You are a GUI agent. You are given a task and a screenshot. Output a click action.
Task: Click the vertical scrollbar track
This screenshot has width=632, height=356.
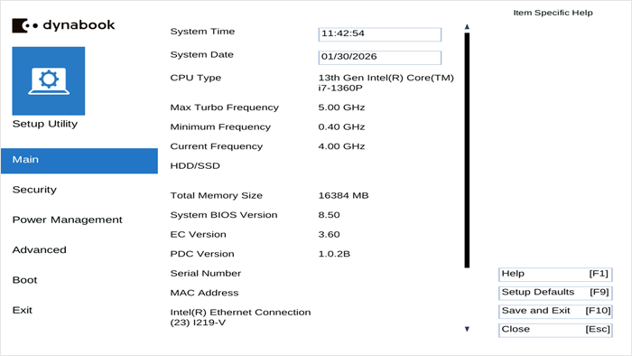[467, 150]
